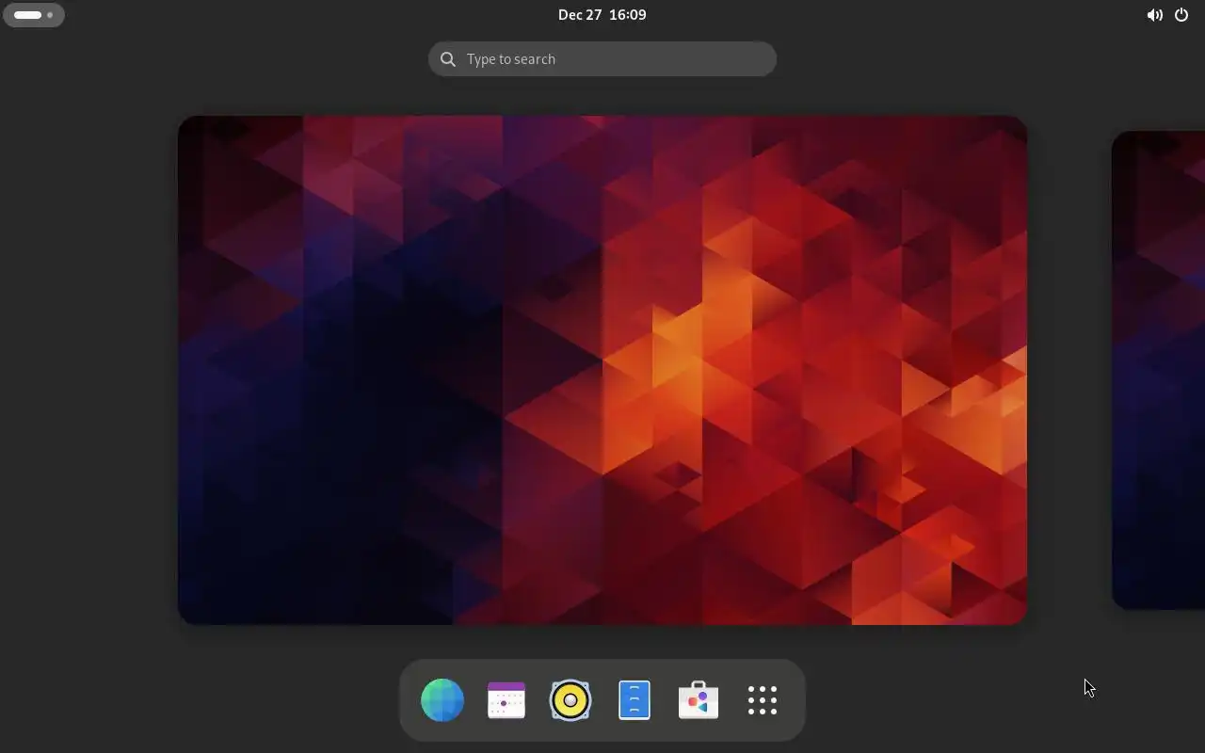Open the clock showing Dec 27 16:09
Viewport: 1205px width, 753px height.
602,15
